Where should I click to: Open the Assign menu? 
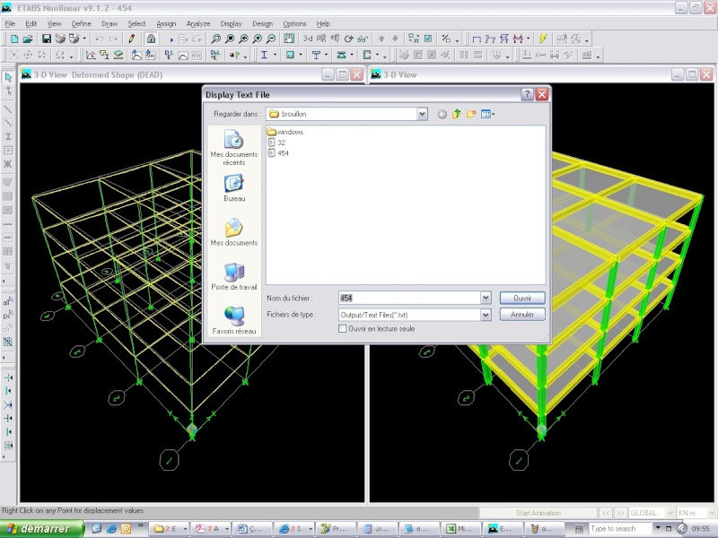166,24
